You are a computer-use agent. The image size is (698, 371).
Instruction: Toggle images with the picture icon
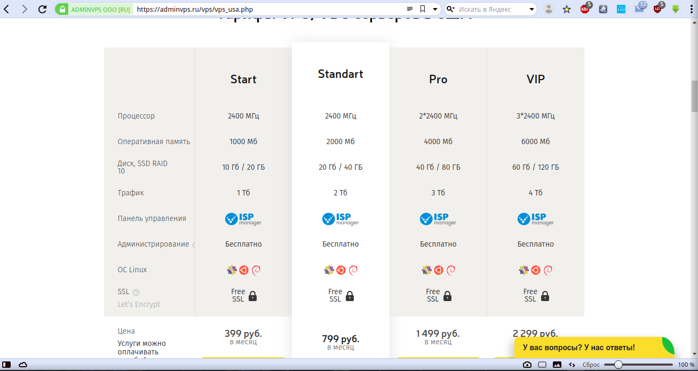557,365
